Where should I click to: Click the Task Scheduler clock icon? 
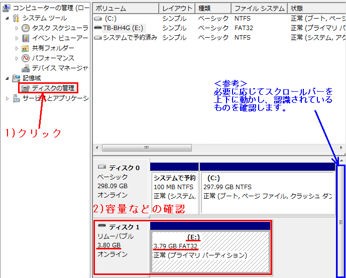coord(26,28)
